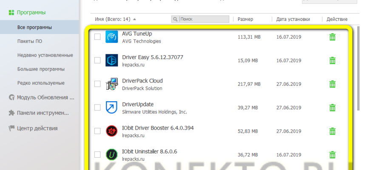Open Пакеты ПО category
The width and height of the screenshot is (370, 170).
[x=29, y=41]
